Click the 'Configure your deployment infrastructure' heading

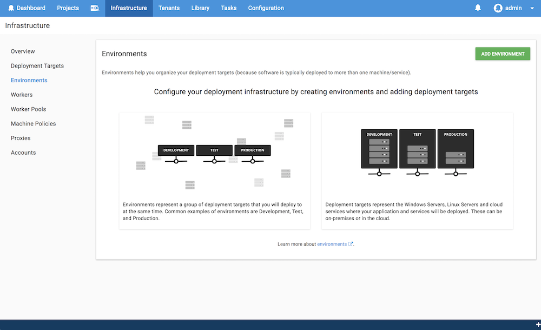coord(316,92)
